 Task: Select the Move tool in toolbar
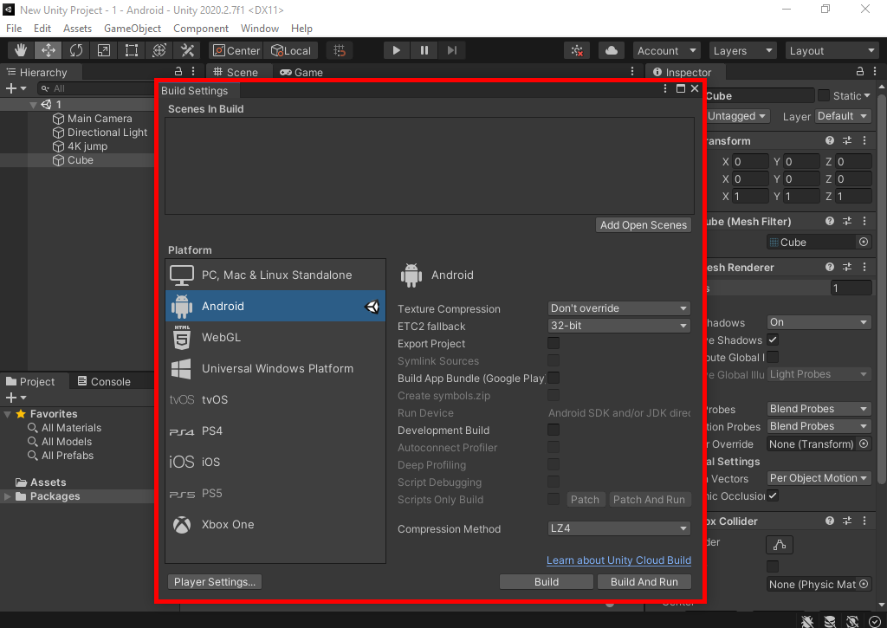(49, 50)
